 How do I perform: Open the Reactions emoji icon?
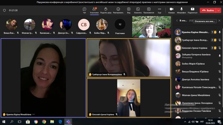(x=118, y=9)
